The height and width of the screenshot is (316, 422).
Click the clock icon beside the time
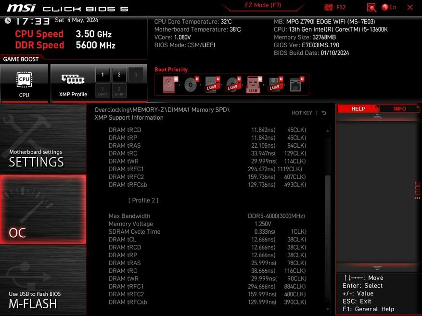(8, 20)
